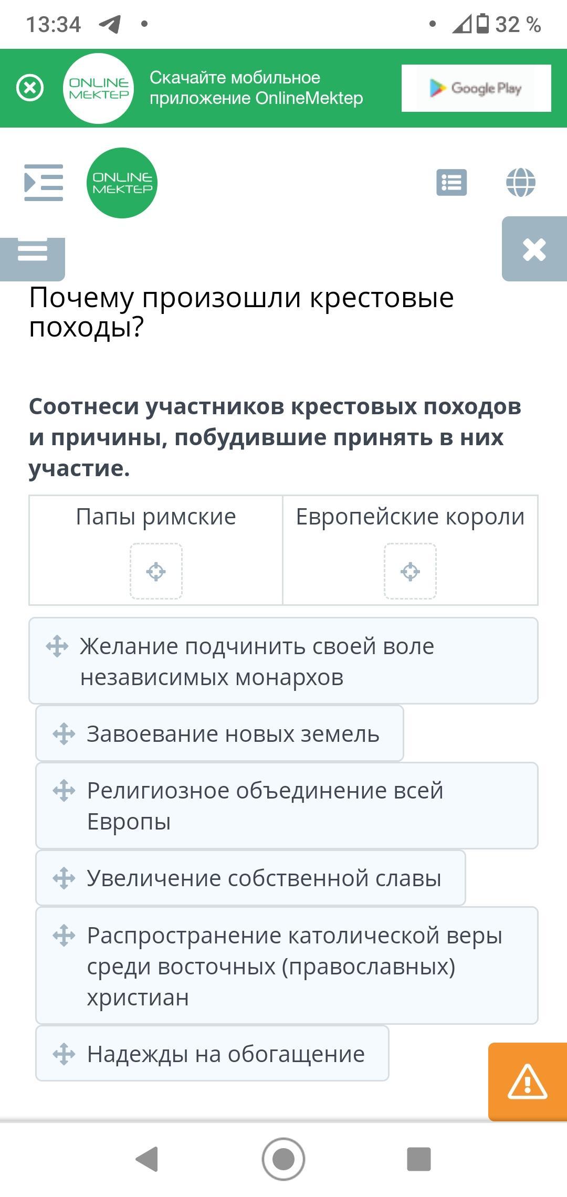Select the drop target under Папы римские
This screenshot has height=1197, width=567.
[156, 571]
